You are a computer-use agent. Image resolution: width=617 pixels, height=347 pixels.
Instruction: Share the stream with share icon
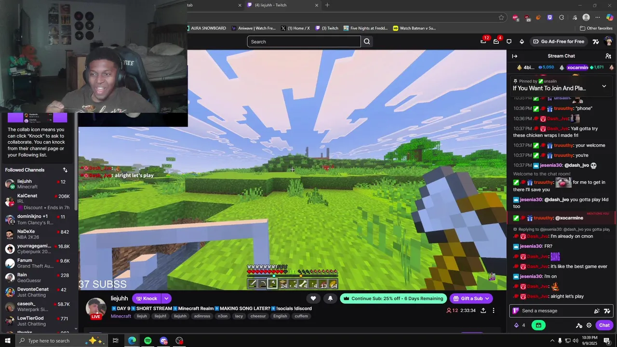[x=483, y=310]
